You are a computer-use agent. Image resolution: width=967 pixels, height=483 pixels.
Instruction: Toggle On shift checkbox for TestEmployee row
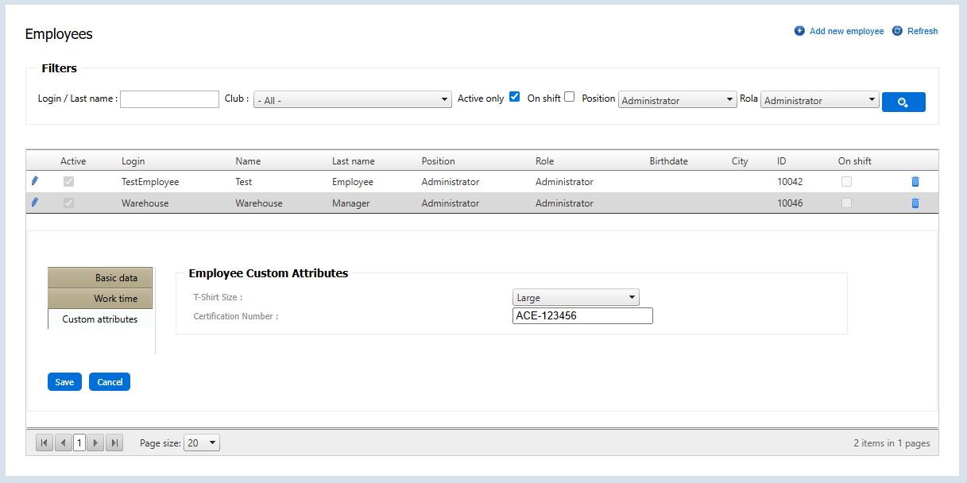tap(846, 181)
